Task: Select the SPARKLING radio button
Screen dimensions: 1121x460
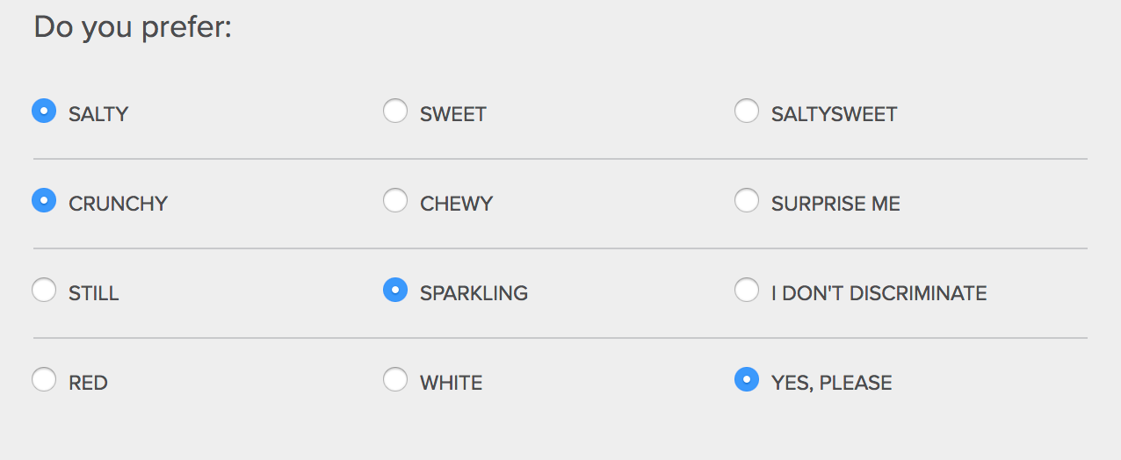Action: (395, 290)
